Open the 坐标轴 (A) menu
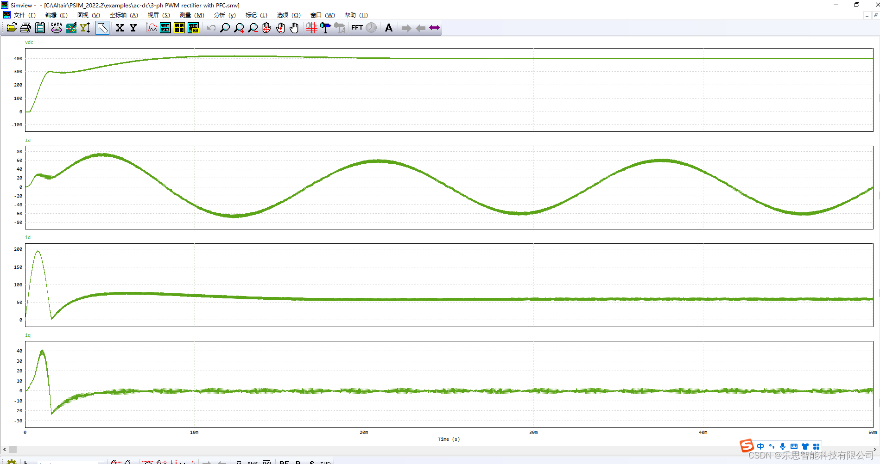 [124, 15]
